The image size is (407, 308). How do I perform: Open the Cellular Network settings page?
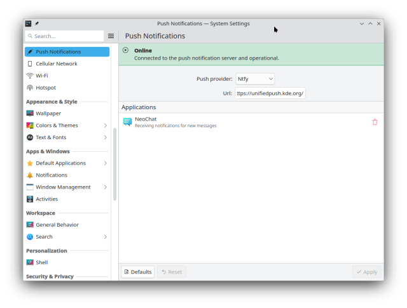pos(56,64)
